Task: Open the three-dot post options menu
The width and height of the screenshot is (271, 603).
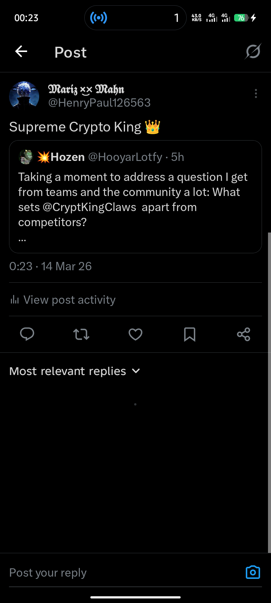Action: [256, 93]
